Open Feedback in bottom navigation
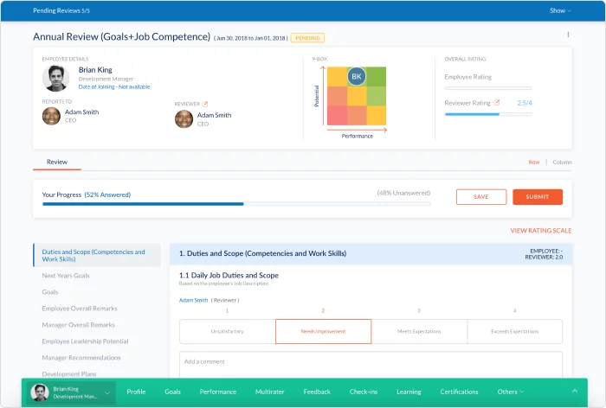606x408 pixels. (317, 392)
